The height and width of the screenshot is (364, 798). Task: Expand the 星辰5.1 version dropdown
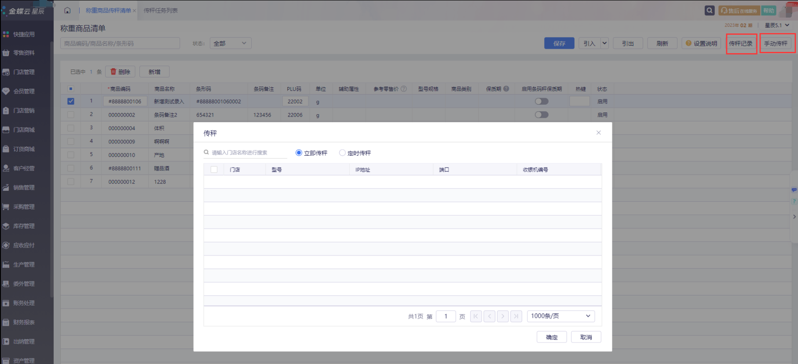(777, 25)
